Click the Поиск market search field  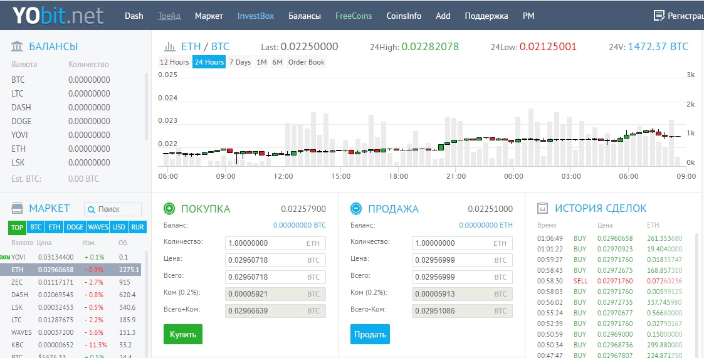[113, 209]
